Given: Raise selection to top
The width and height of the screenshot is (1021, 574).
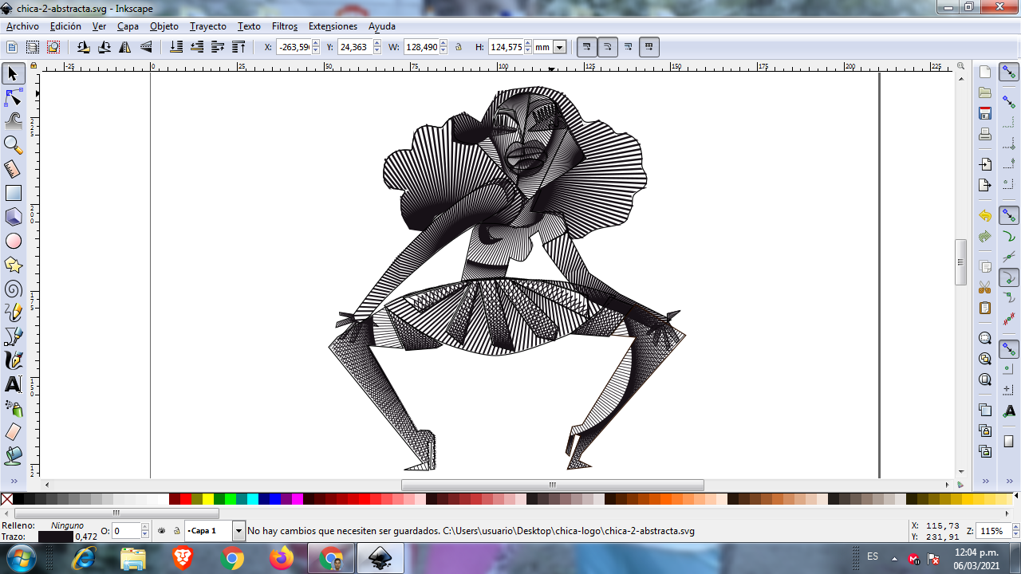Looking at the screenshot, I should [238, 47].
